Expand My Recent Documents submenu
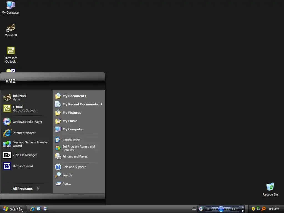 pos(79,104)
